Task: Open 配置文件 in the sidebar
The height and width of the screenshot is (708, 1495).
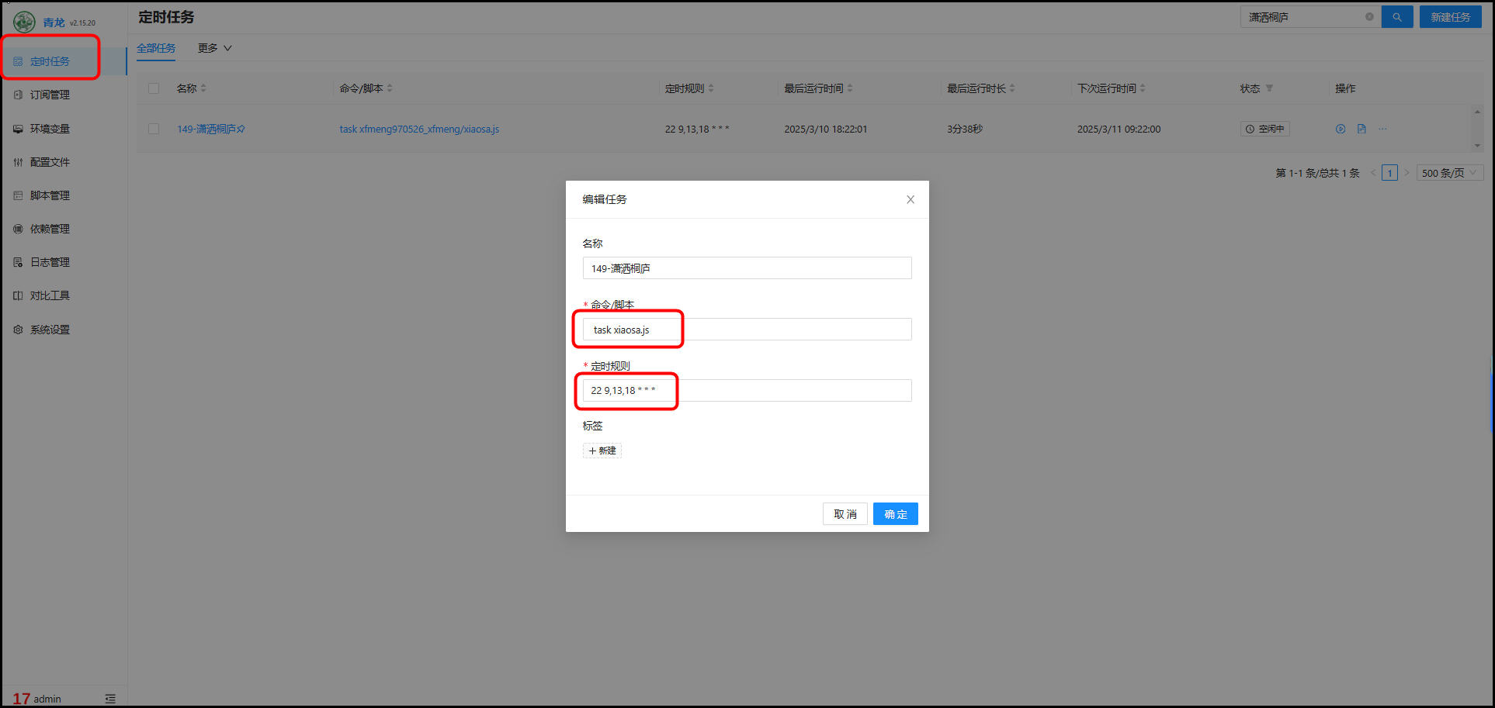Action: 50,162
